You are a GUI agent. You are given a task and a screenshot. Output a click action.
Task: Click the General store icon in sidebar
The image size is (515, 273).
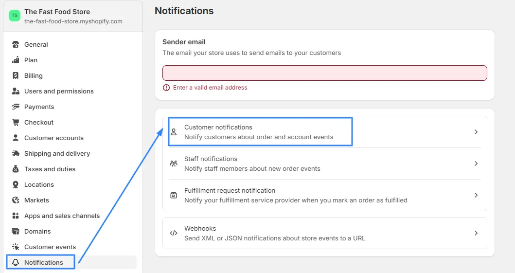(x=16, y=44)
